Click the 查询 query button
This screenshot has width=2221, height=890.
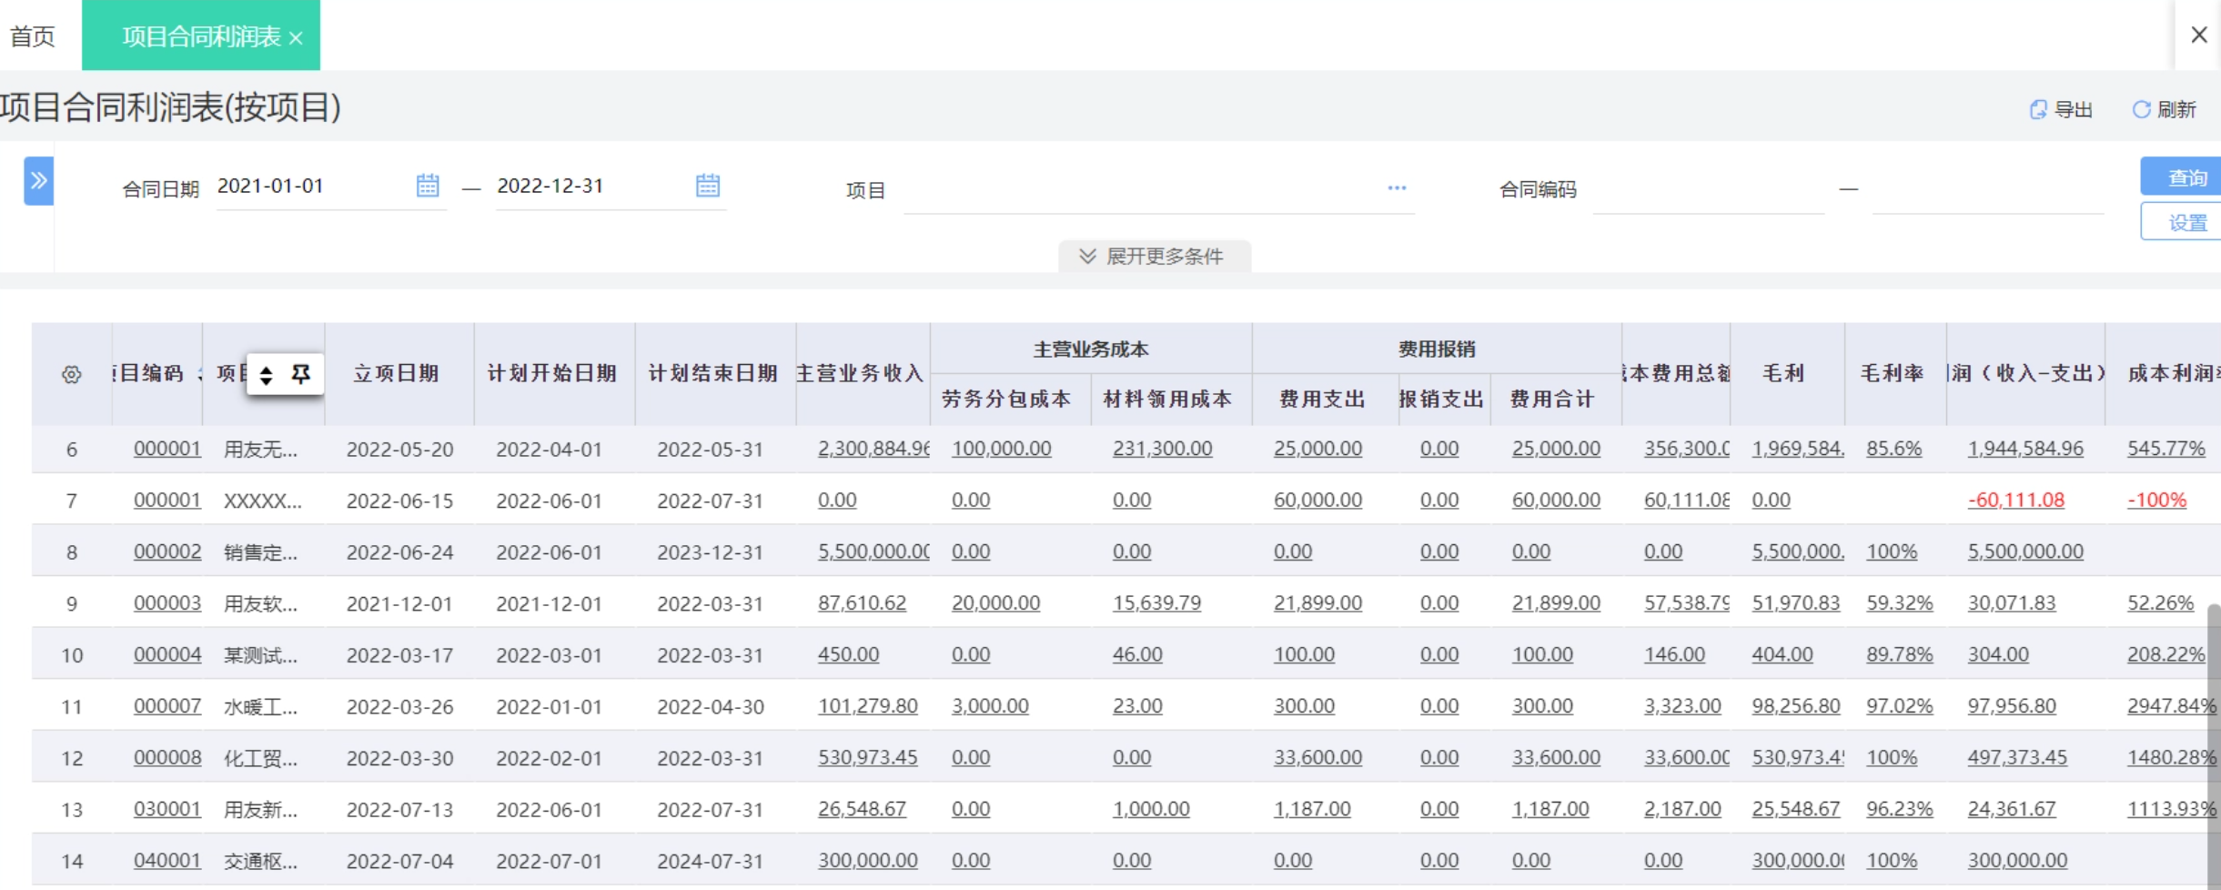[2186, 177]
